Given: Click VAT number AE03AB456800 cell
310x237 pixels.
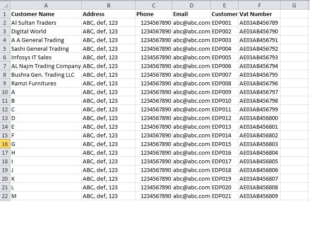Looking at the screenshot, I should 259,118.
